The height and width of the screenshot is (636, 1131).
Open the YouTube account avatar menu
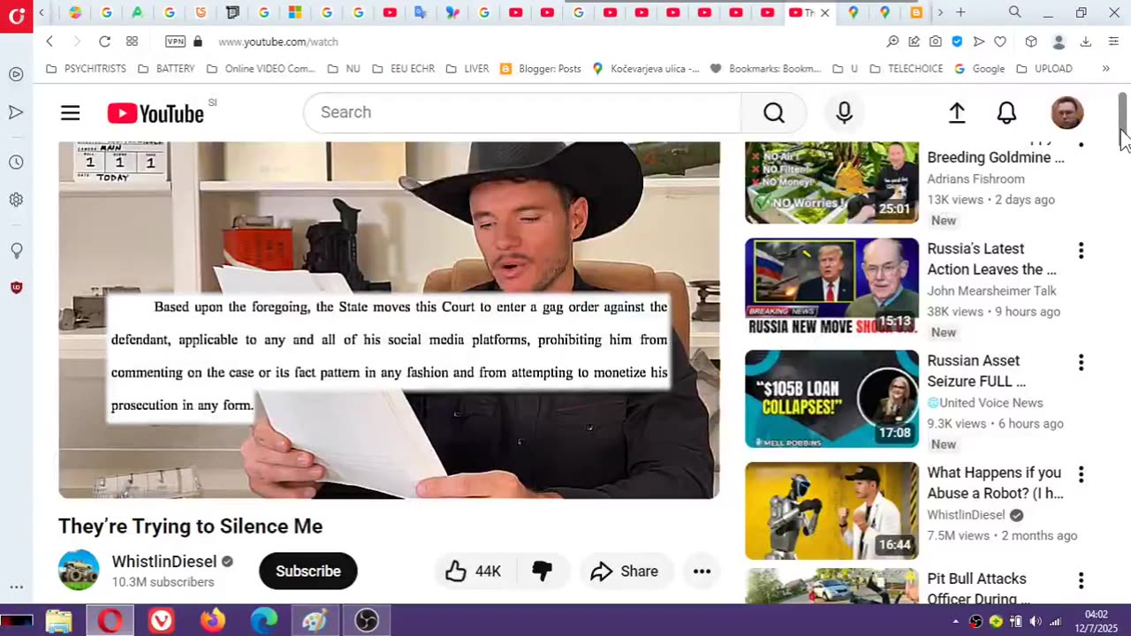click(1066, 112)
